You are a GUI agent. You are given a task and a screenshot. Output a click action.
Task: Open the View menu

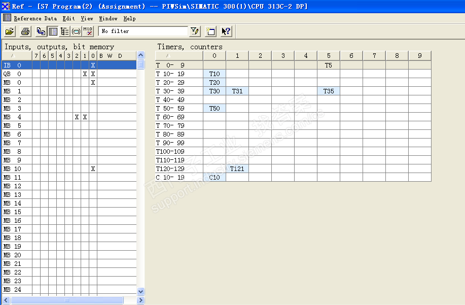(87, 18)
